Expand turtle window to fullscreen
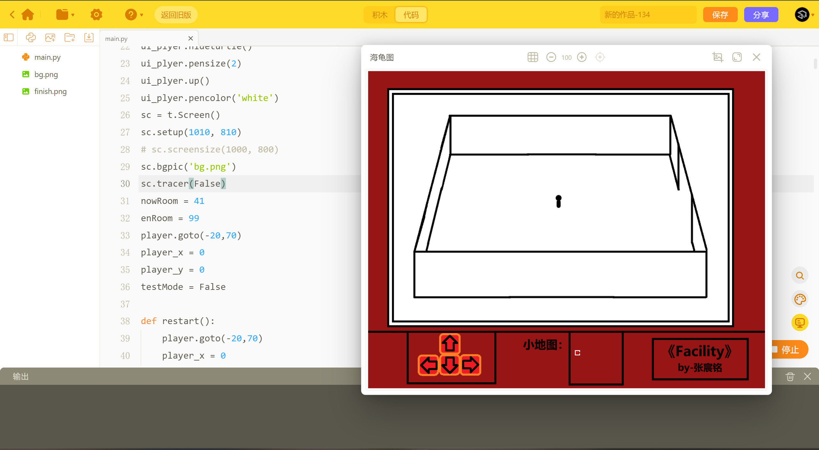This screenshot has height=450, width=819. point(737,57)
